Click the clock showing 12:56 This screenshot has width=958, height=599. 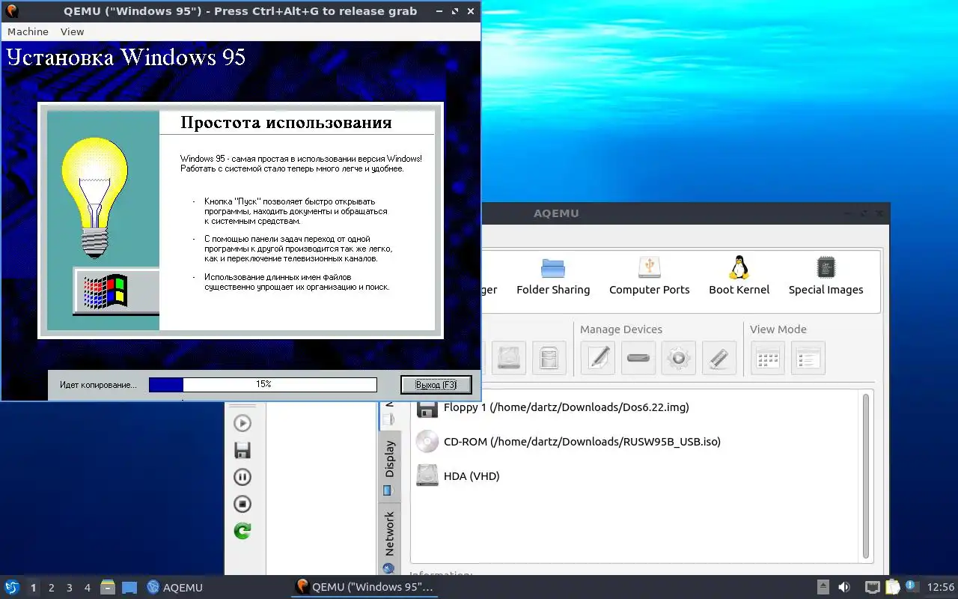[941, 587]
